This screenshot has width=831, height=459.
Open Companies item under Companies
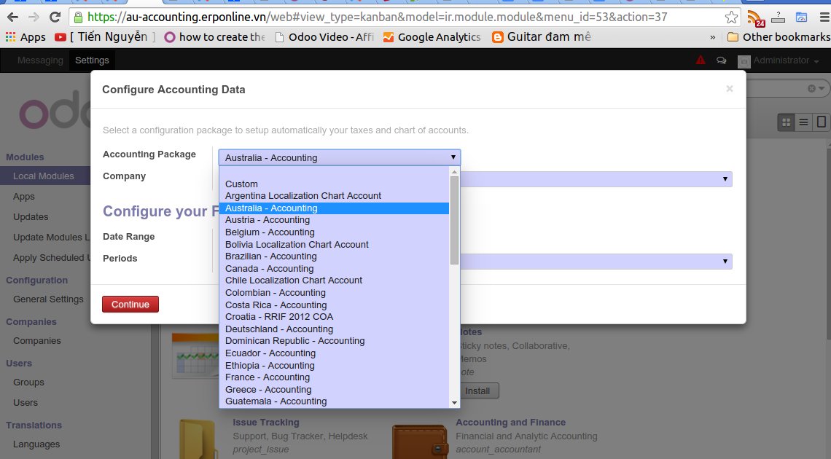(37, 341)
